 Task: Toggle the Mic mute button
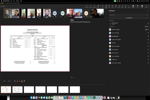tap(137, 6)
